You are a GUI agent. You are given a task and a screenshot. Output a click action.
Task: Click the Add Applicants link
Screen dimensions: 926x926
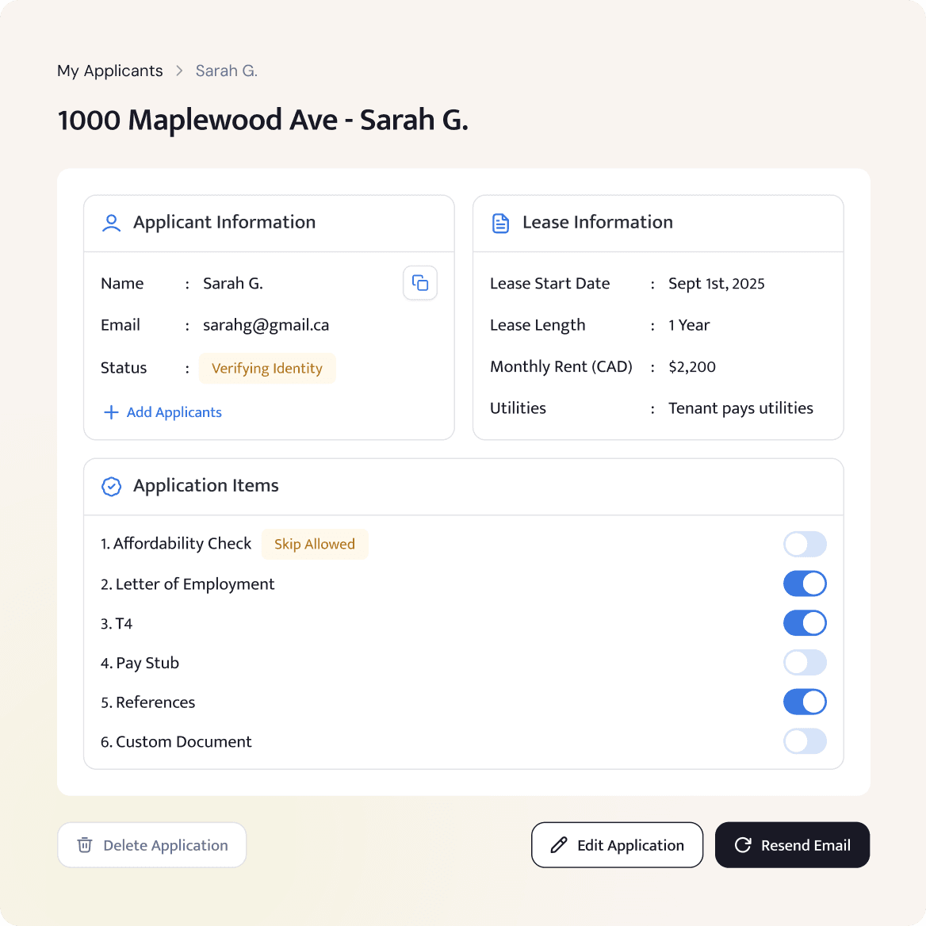[174, 412]
